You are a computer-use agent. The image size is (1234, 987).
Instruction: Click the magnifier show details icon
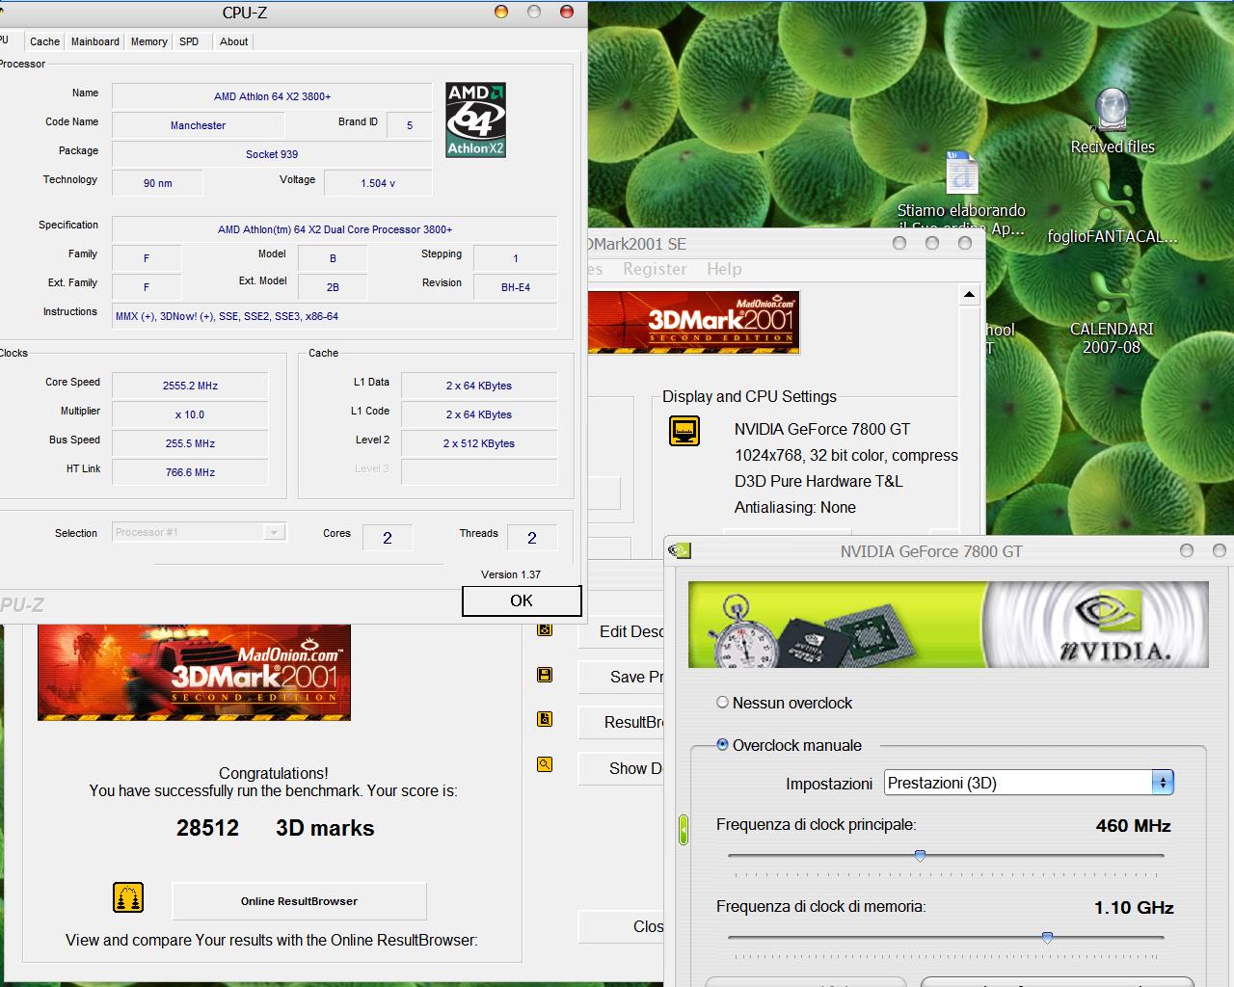point(545,764)
